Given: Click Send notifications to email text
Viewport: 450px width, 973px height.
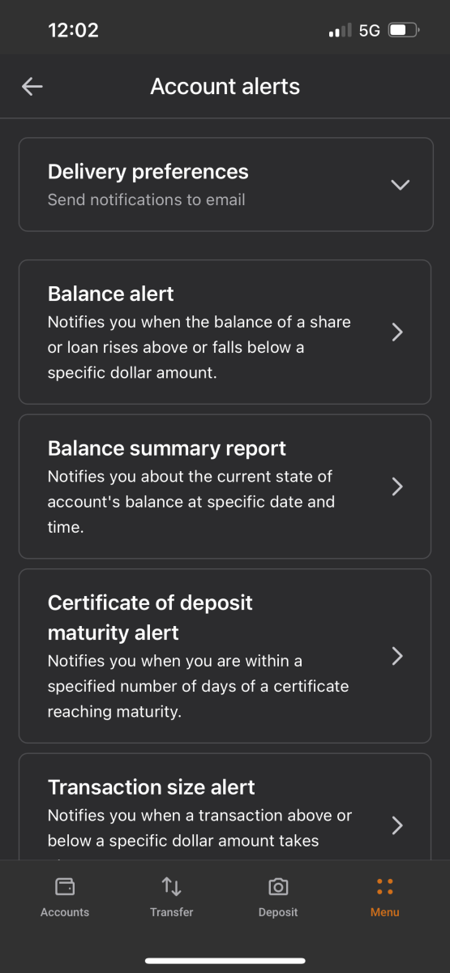Looking at the screenshot, I should (x=147, y=199).
